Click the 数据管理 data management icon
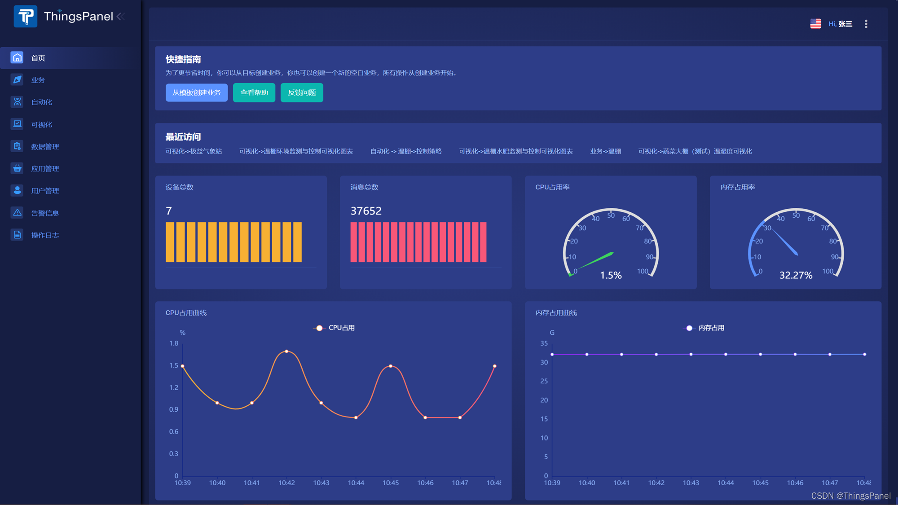This screenshot has width=898, height=505. [17, 146]
